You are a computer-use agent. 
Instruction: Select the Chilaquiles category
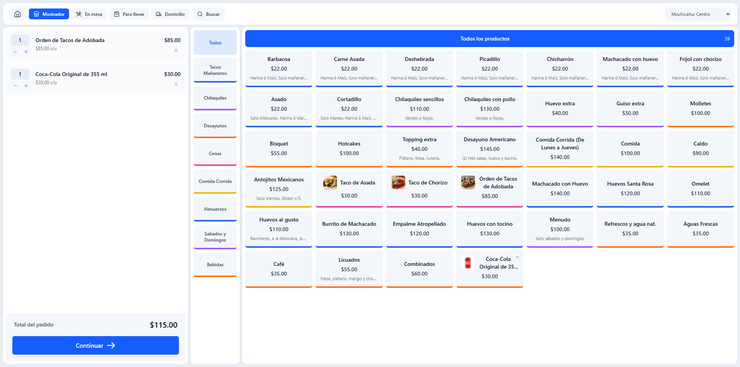click(x=215, y=98)
